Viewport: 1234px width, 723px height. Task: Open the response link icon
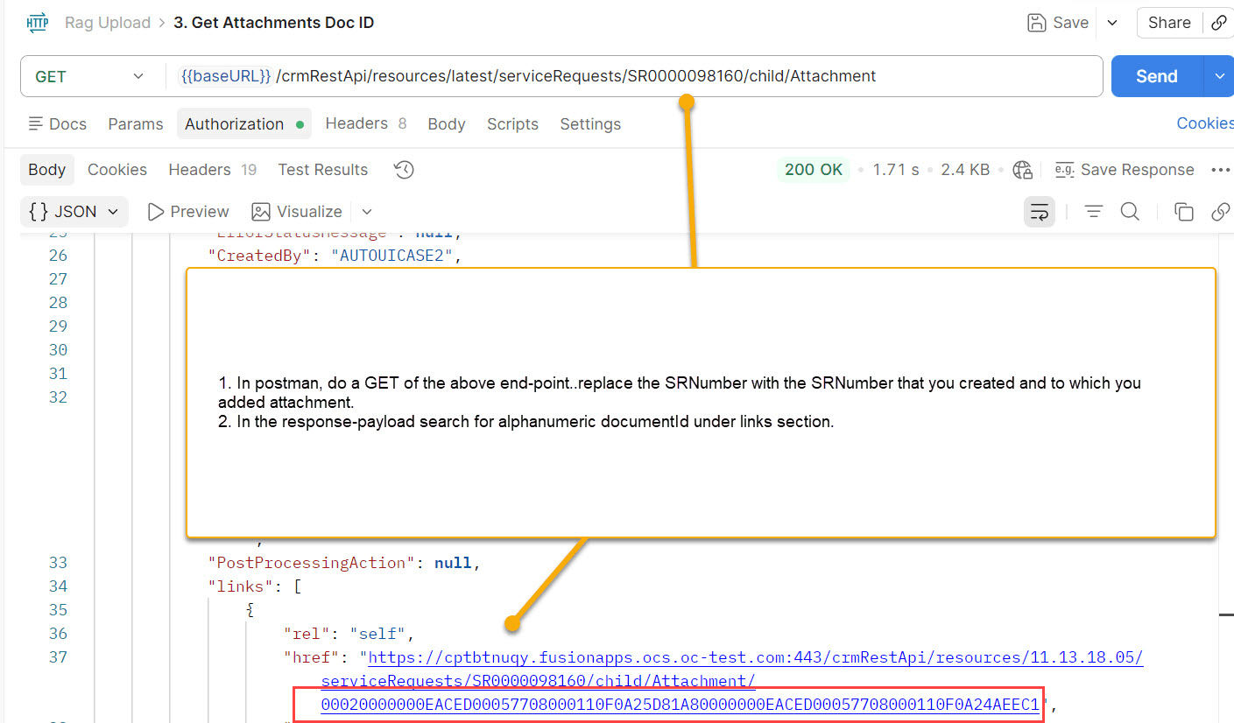click(x=1221, y=211)
